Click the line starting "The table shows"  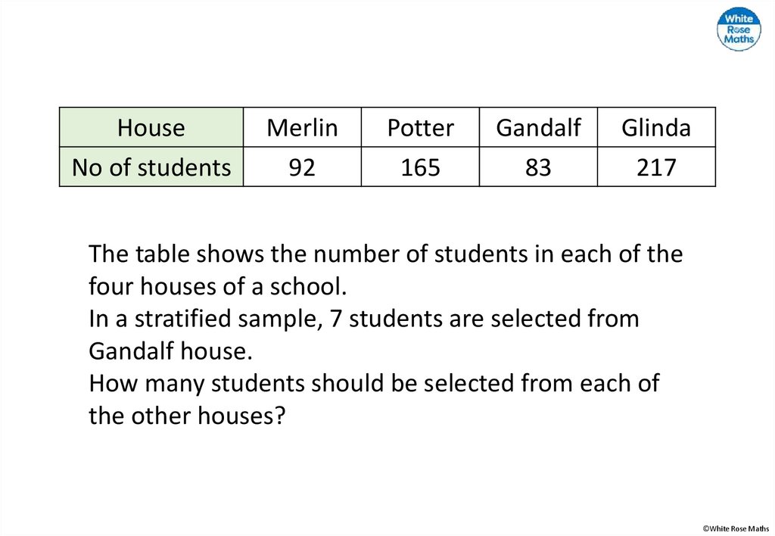[385, 254]
